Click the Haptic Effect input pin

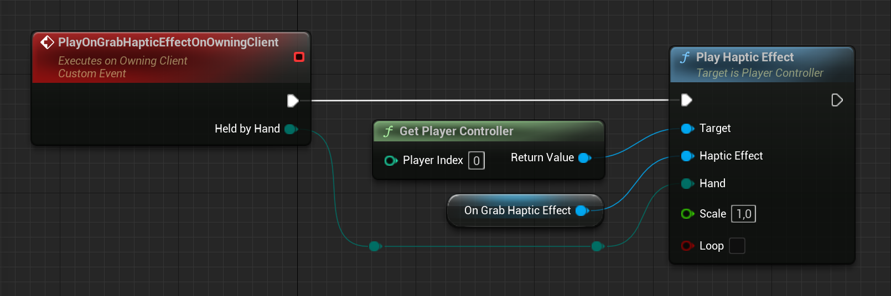[x=687, y=156]
